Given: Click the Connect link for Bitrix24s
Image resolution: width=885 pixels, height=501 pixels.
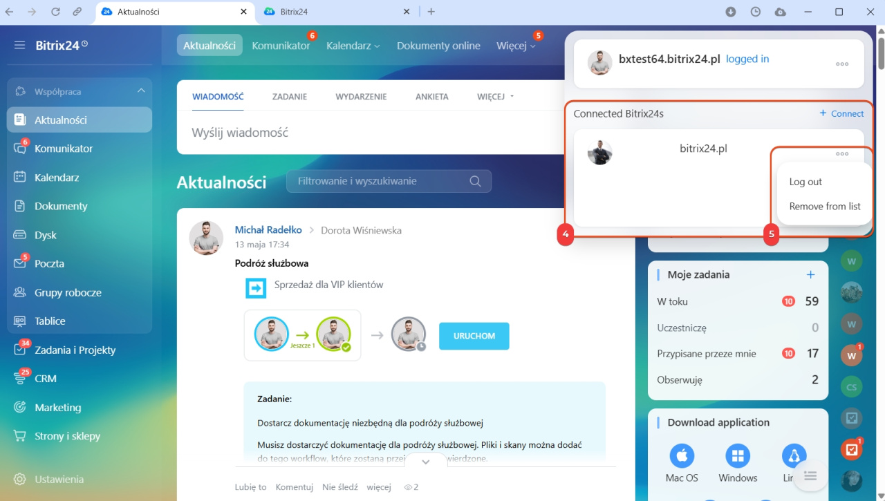Looking at the screenshot, I should coord(841,113).
